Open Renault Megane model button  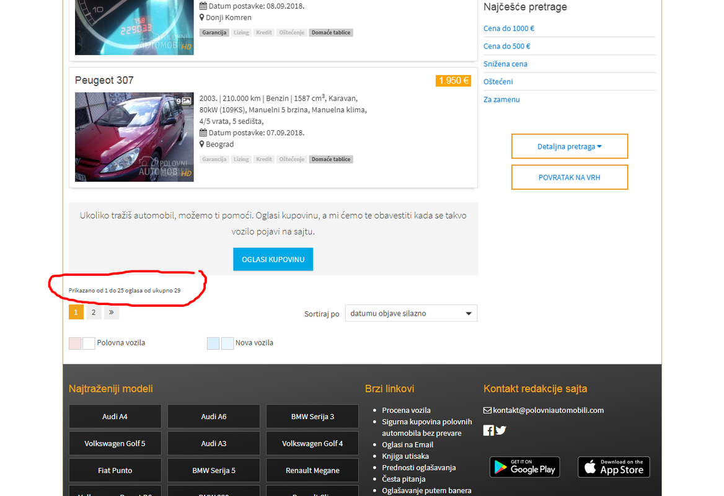coord(312,471)
